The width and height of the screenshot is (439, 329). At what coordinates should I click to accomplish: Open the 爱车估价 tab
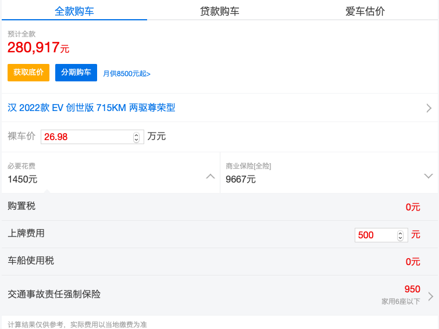click(x=365, y=11)
